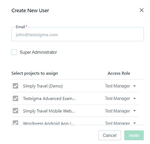Click the Simply Travel (Demo) project name
Screen dimensions: 150x144
pyautogui.click(x=43, y=86)
